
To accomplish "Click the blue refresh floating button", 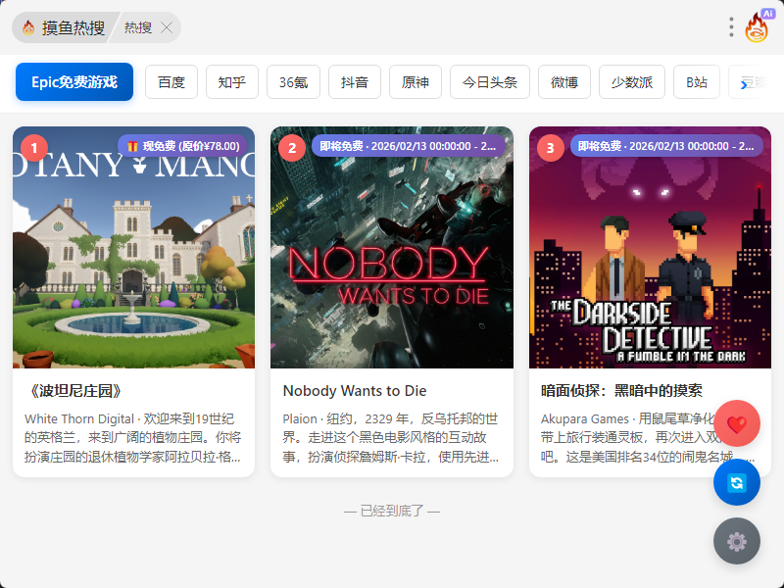I will pos(737,482).
